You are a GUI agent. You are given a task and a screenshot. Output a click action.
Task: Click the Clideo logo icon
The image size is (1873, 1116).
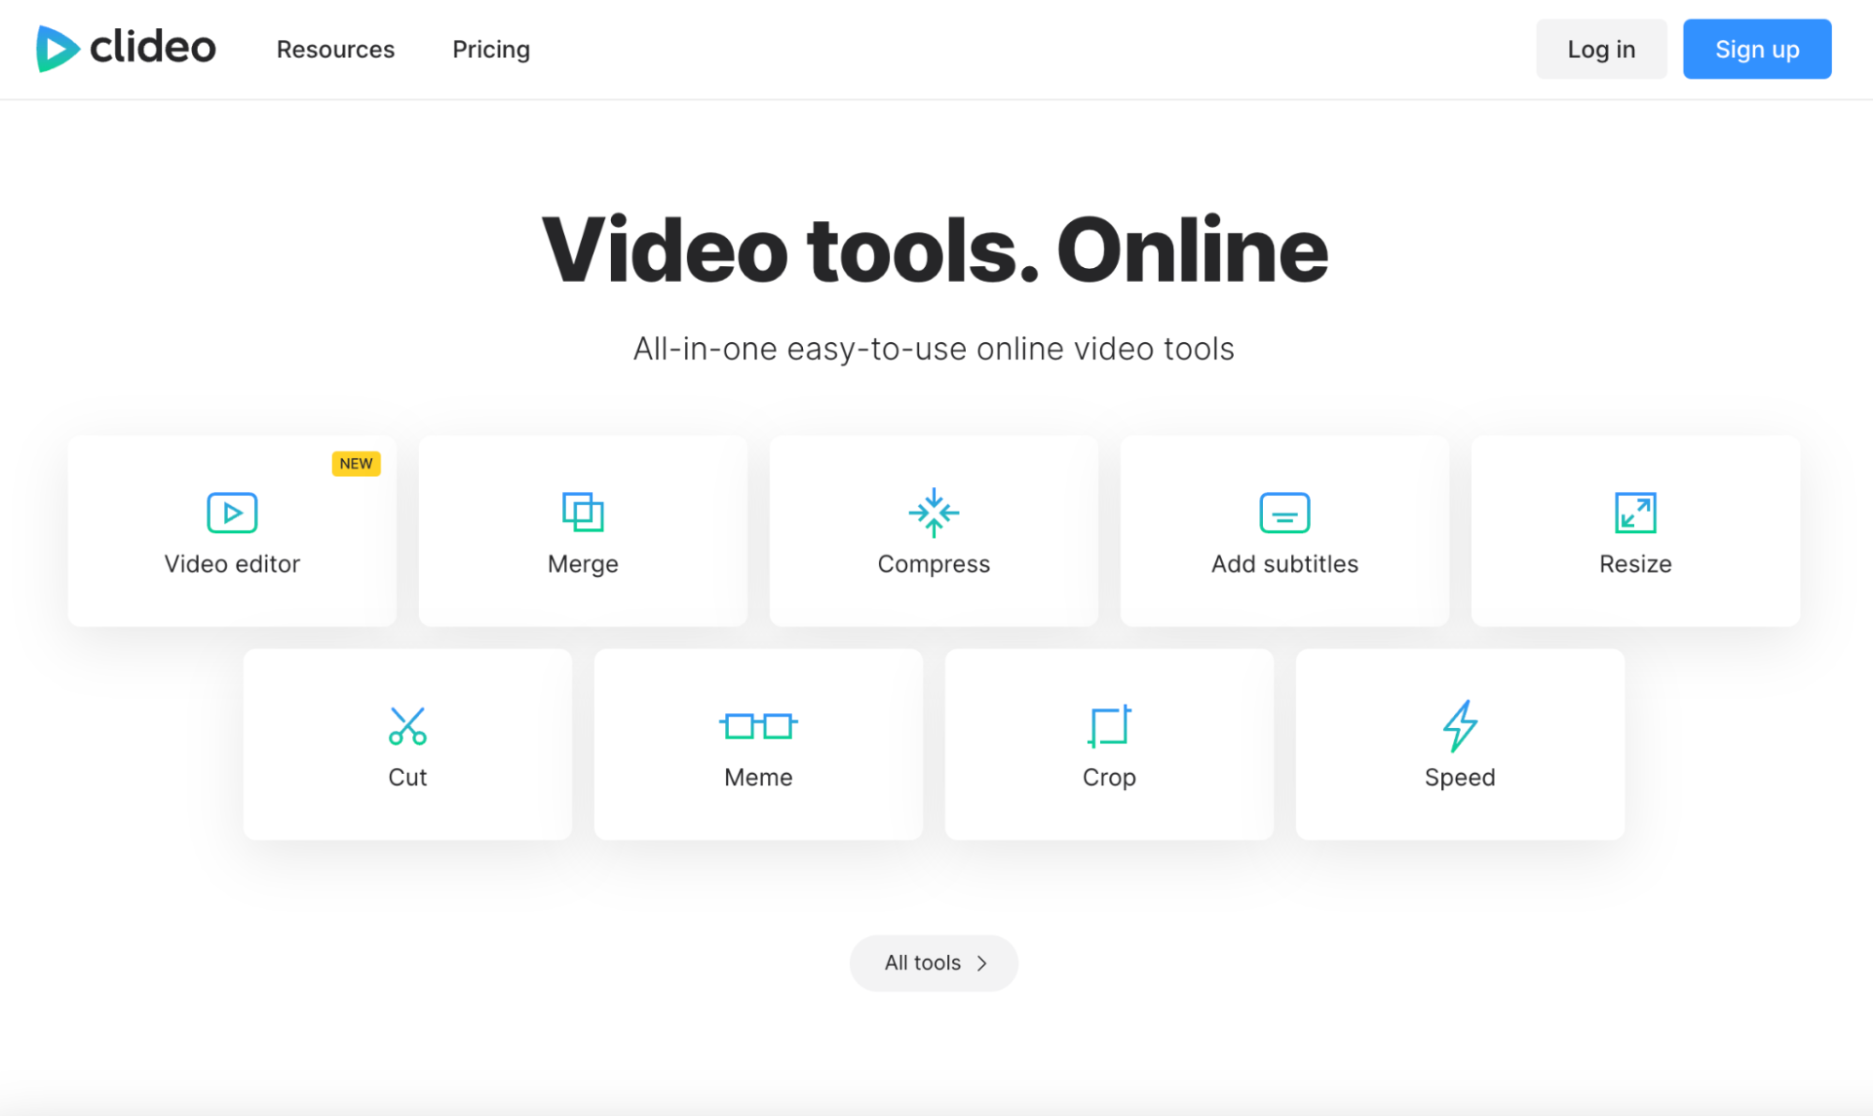click(x=56, y=49)
